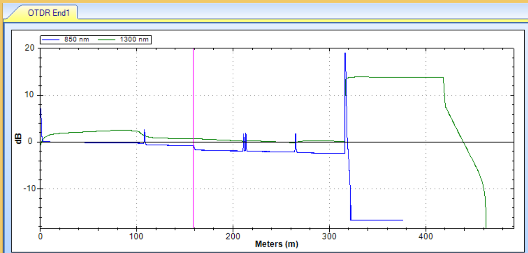Click the 20 label on the y-axis

coord(29,48)
